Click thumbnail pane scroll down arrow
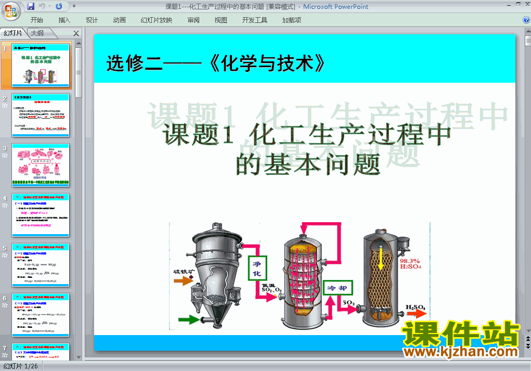 [x=79, y=357]
